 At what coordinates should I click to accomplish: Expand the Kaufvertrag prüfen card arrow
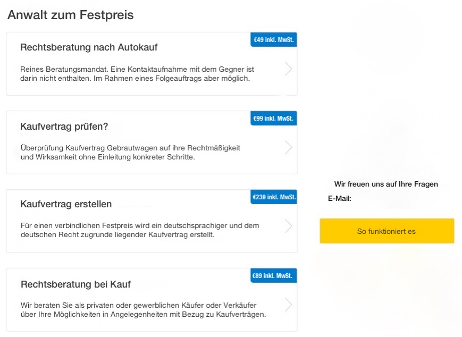click(x=288, y=148)
